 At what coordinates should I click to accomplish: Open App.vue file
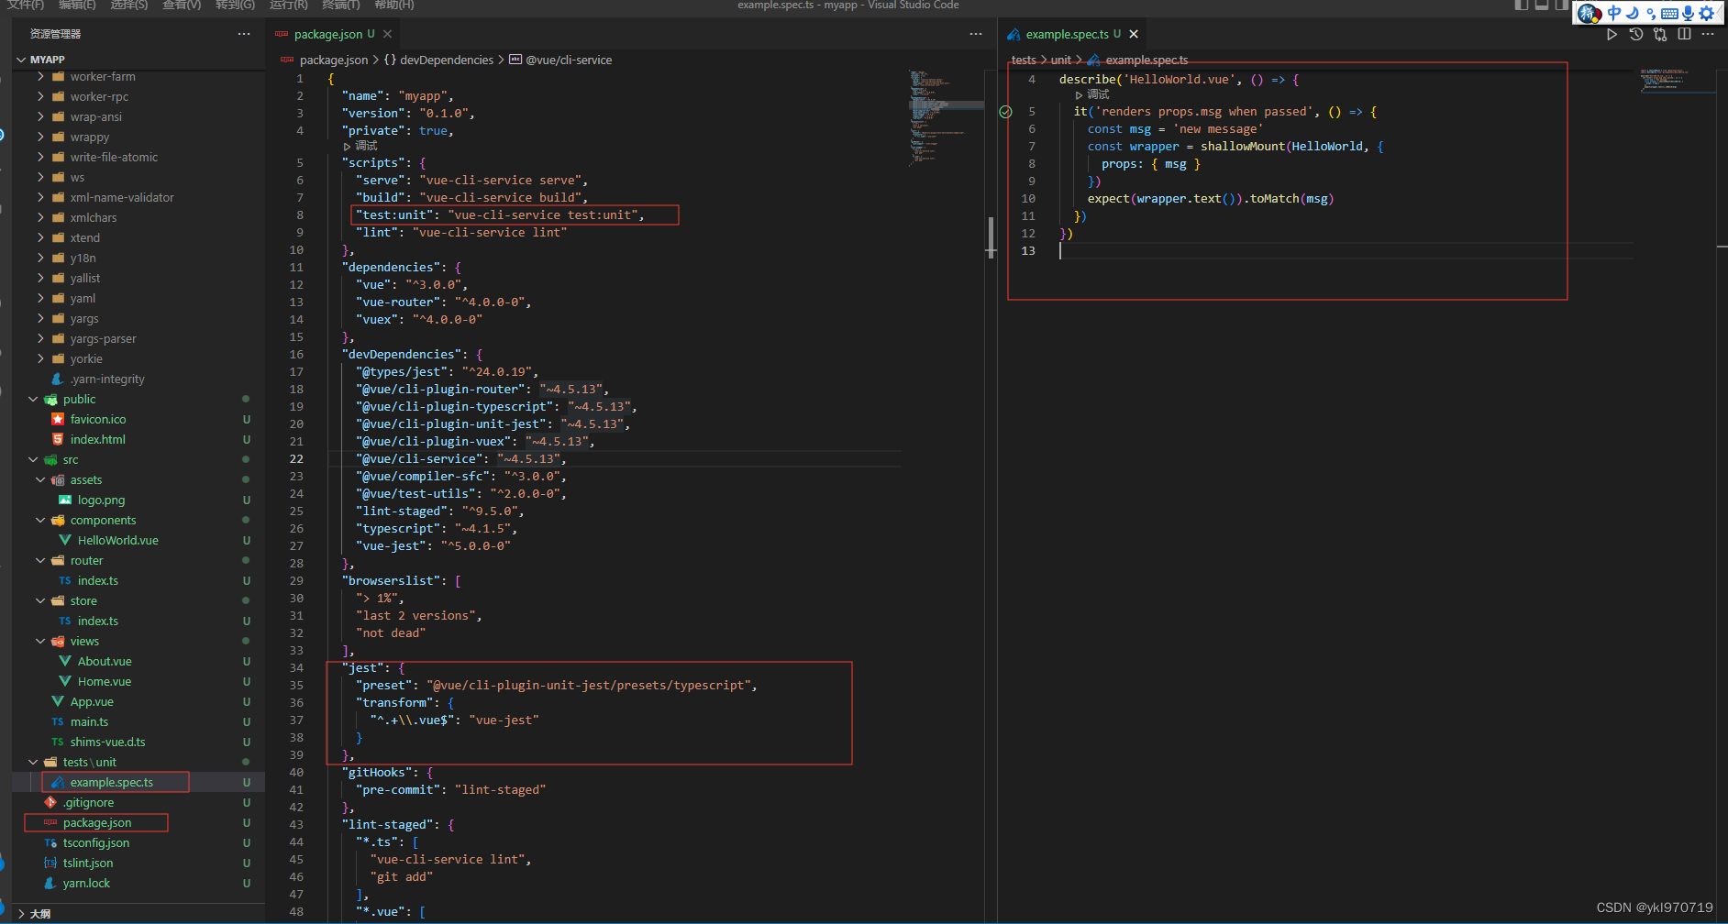pos(138,701)
